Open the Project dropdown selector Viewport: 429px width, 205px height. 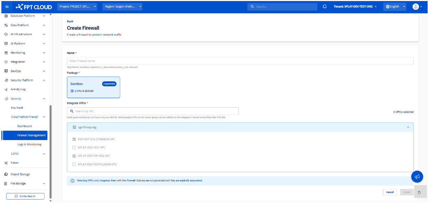coord(77,7)
